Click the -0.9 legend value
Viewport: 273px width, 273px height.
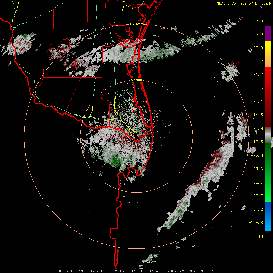click(x=258, y=129)
